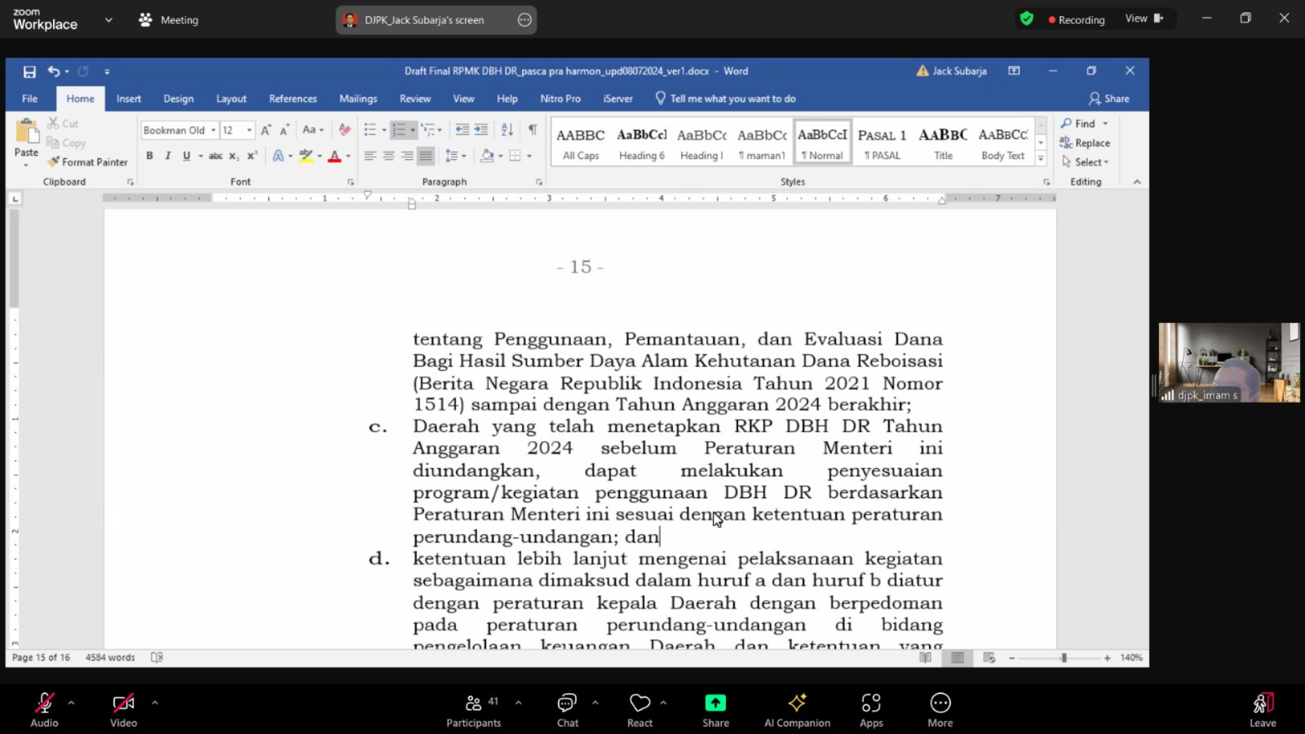The image size is (1305, 734).
Task: Apply subscript formatting
Action: point(233,156)
